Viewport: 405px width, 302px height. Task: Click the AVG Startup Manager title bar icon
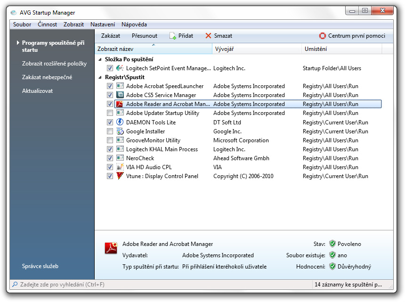pos(14,12)
